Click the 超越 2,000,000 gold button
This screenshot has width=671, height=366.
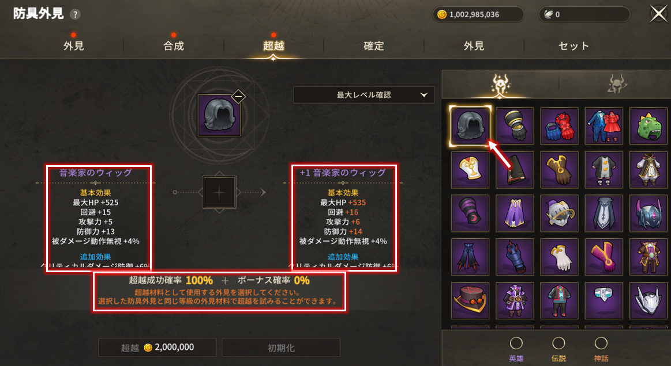pyautogui.click(x=158, y=348)
